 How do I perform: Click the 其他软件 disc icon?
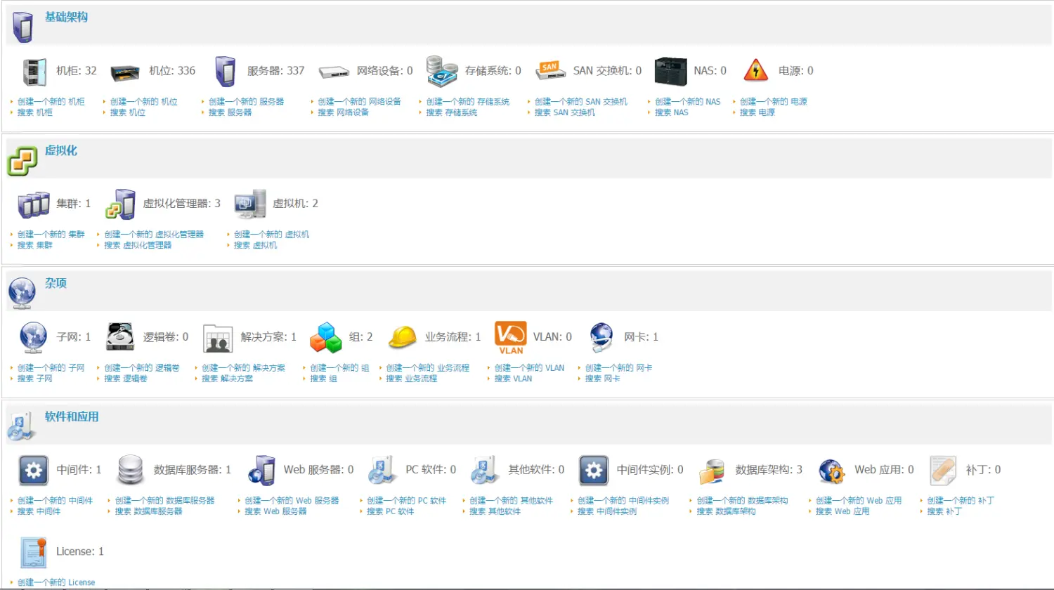pos(486,470)
